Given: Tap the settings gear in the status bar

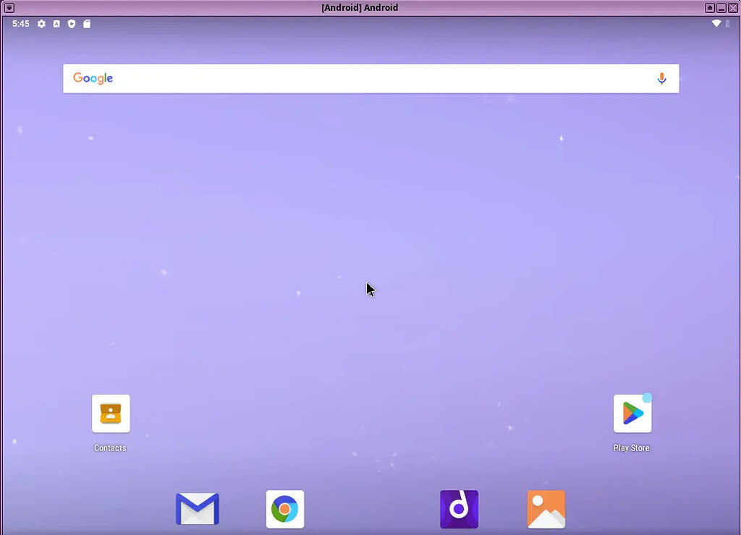Looking at the screenshot, I should point(41,23).
